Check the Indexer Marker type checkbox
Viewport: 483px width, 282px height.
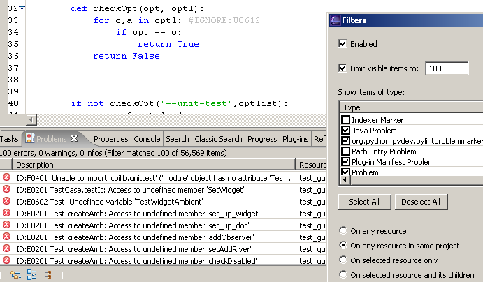pyautogui.click(x=345, y=120)
